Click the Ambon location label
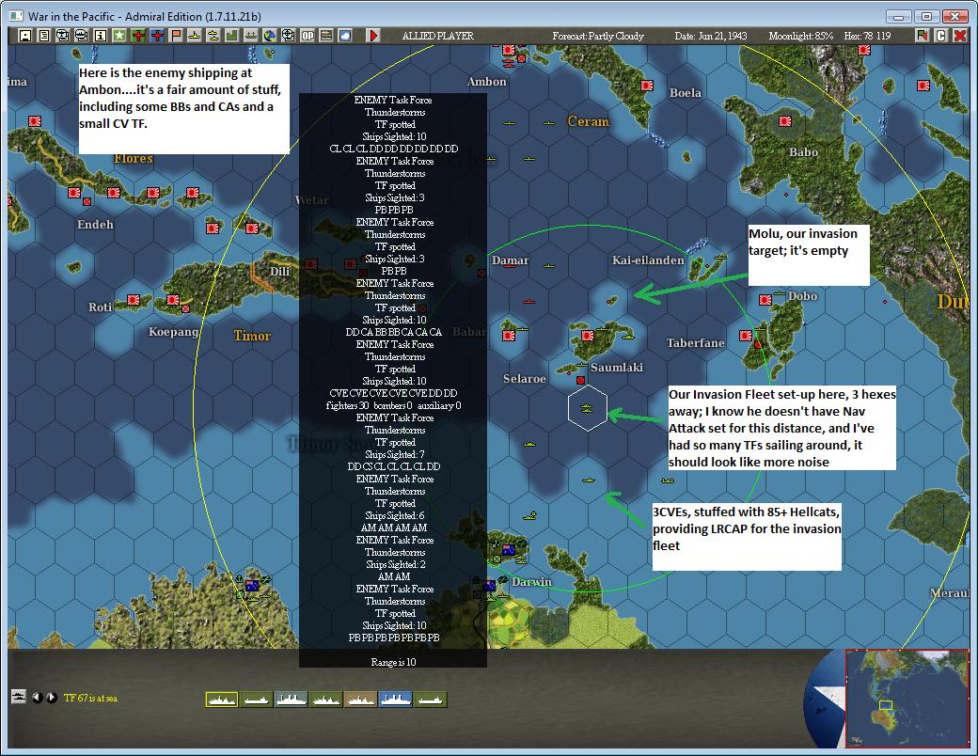Image resolution: width=978 pixels, height=756 pixels. [x=486, y=82]
